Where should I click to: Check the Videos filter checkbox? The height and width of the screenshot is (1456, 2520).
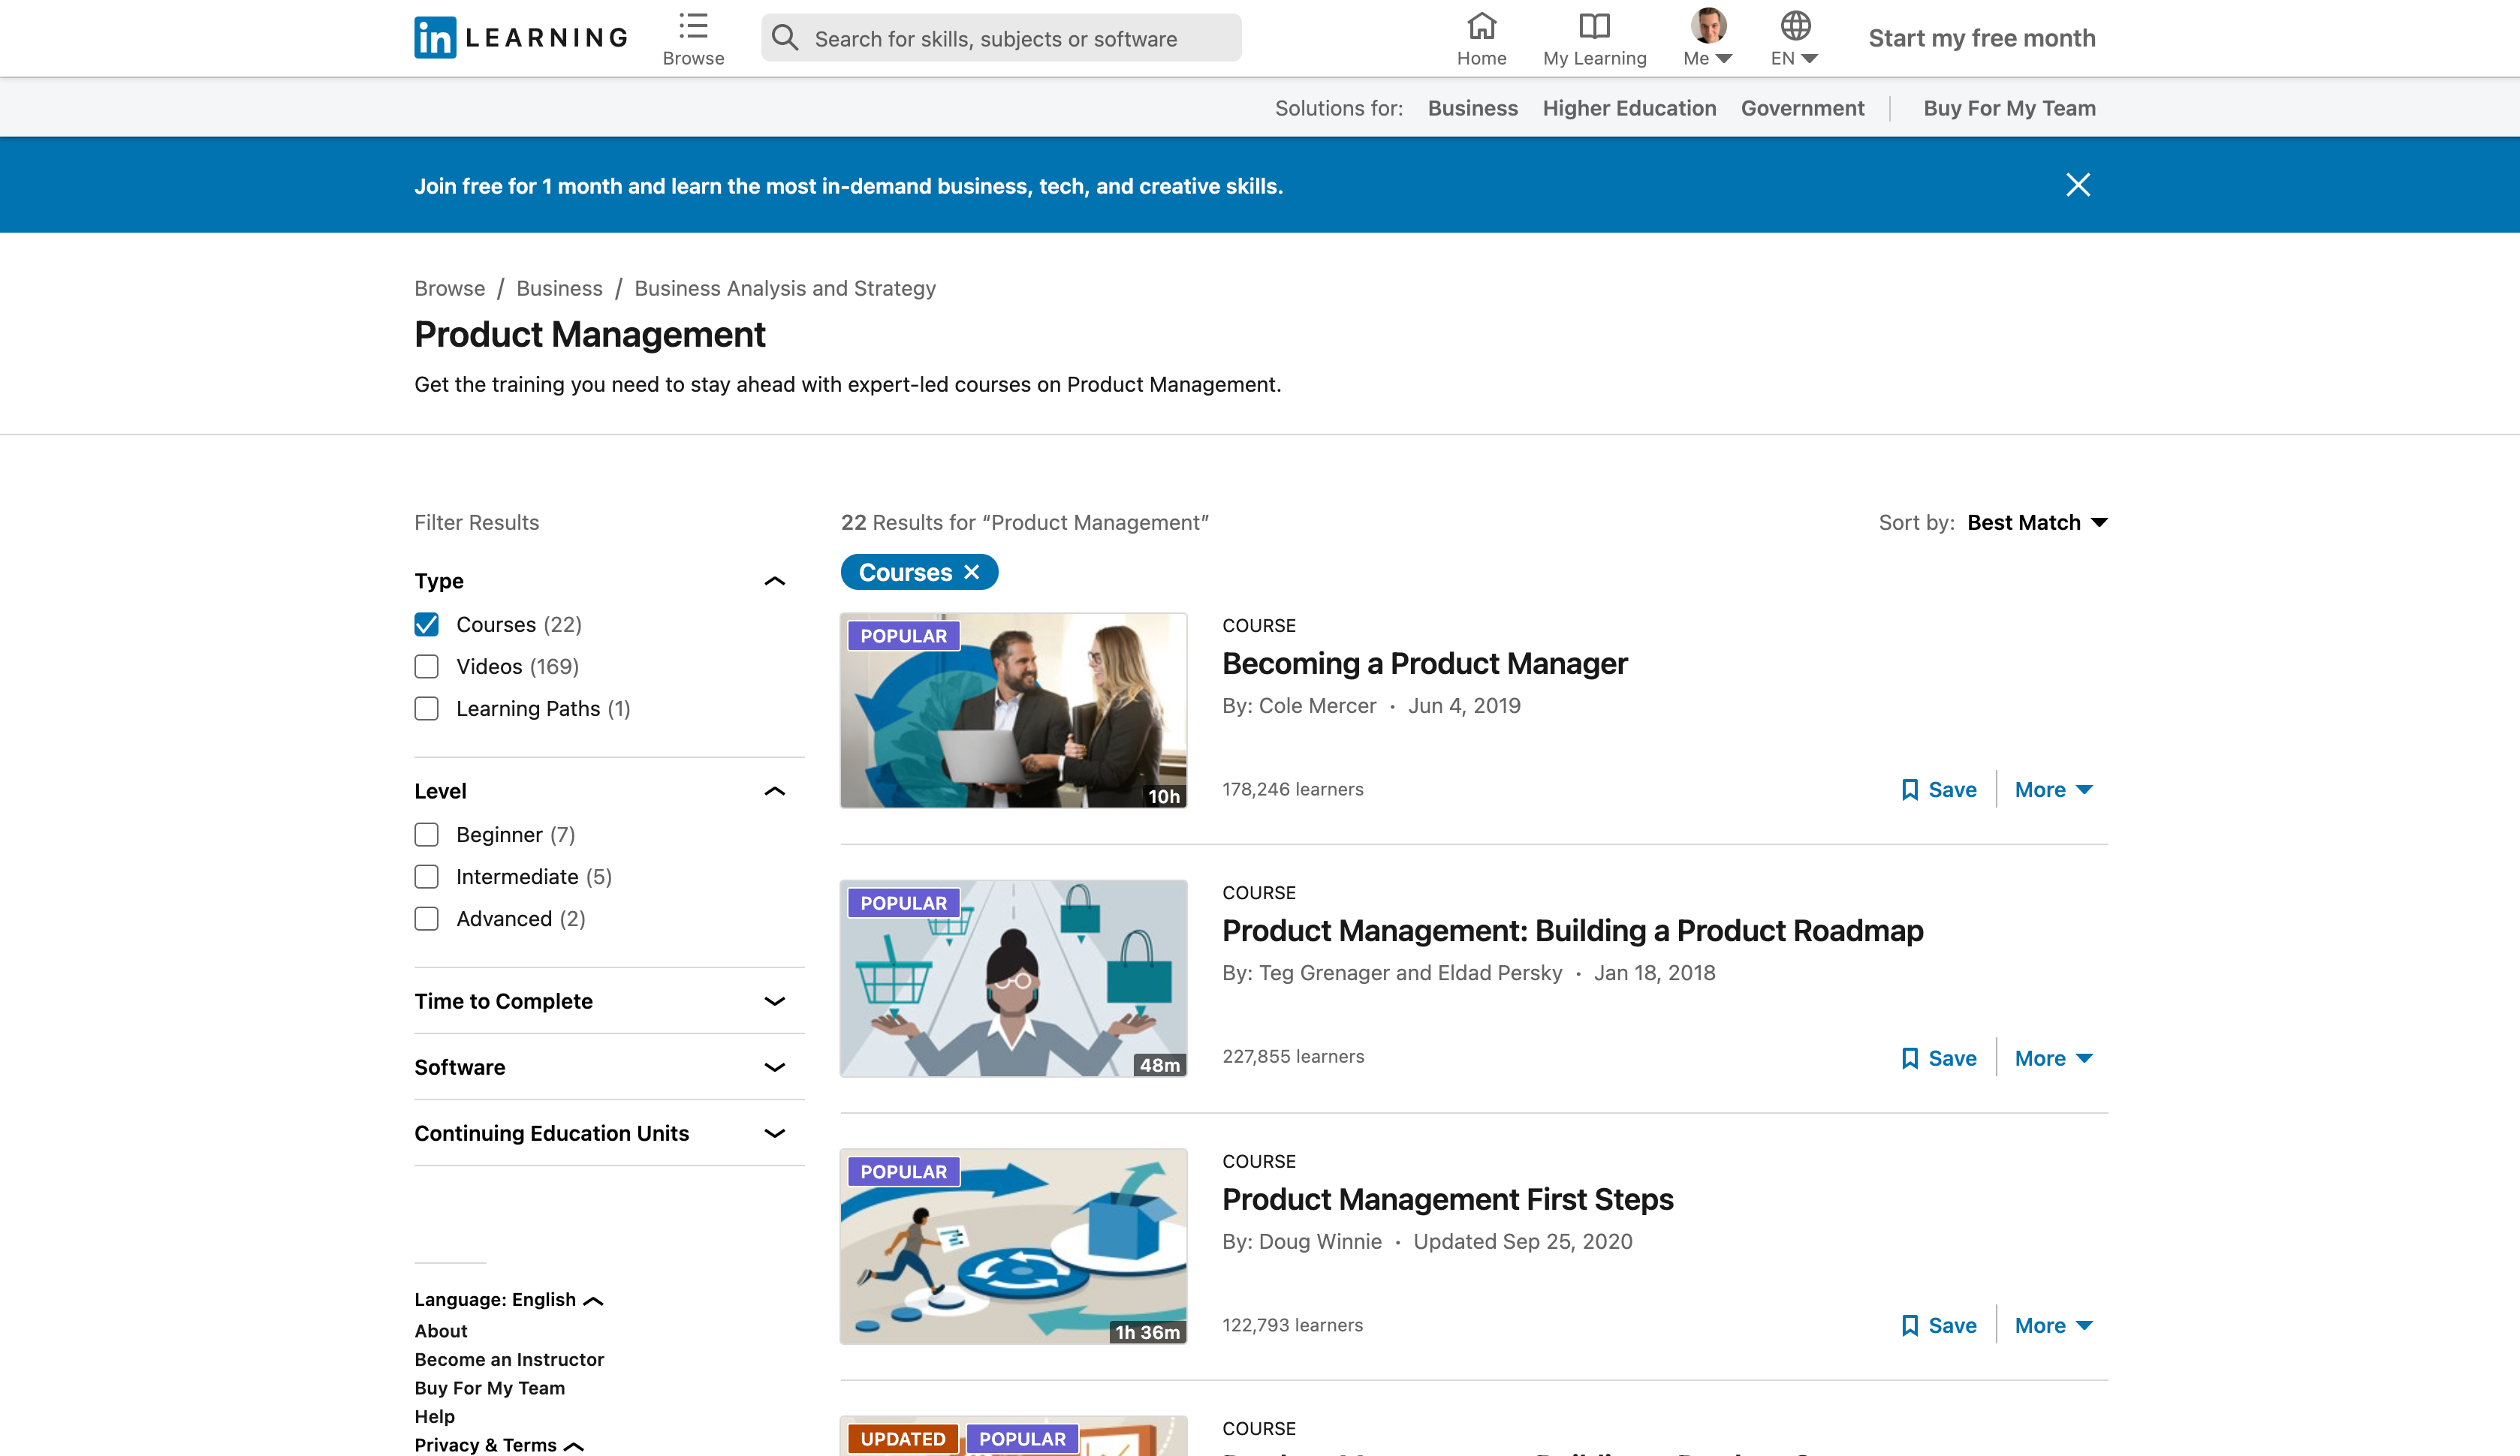[427, 666]
